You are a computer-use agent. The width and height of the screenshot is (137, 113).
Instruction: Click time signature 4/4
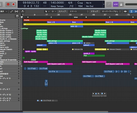70,3
